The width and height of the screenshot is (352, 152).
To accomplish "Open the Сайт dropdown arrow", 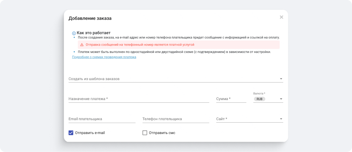I will pos(281,119).
